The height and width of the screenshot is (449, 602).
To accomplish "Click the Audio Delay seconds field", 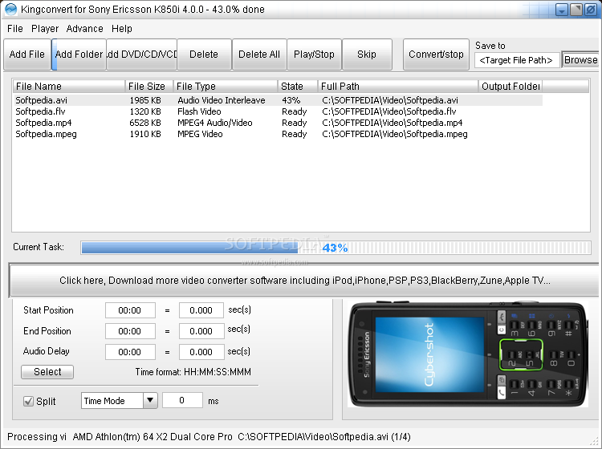I will pyautogui.click(x=201, y=352).
